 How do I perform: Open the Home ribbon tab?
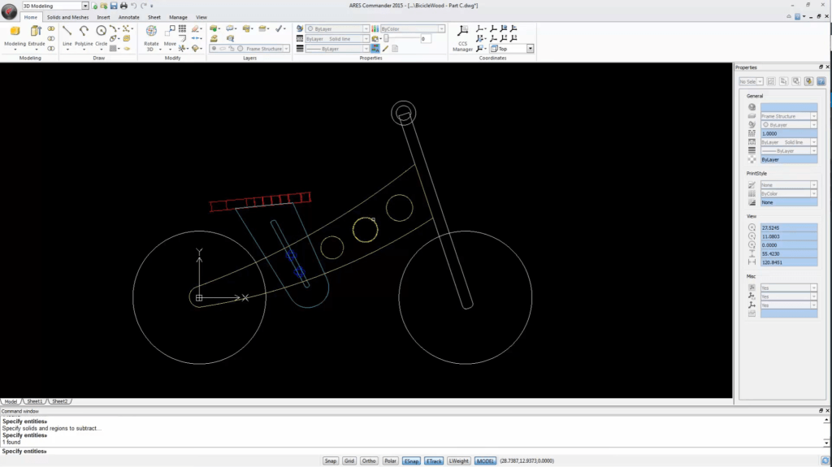30,18
